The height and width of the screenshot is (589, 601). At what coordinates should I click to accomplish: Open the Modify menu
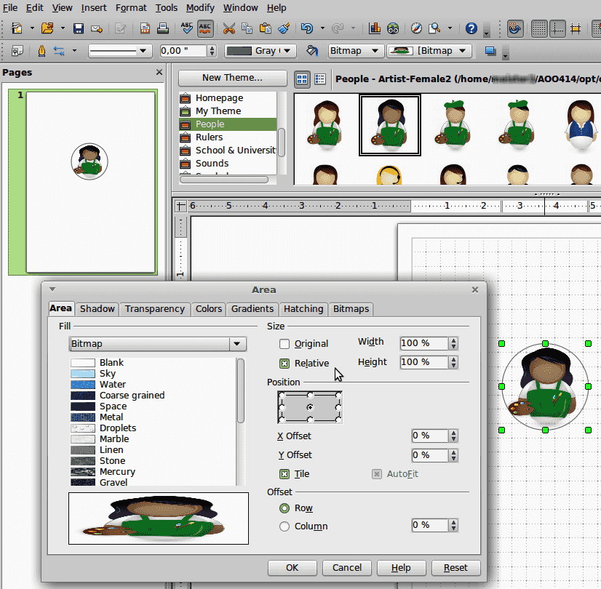pos(200,7)
